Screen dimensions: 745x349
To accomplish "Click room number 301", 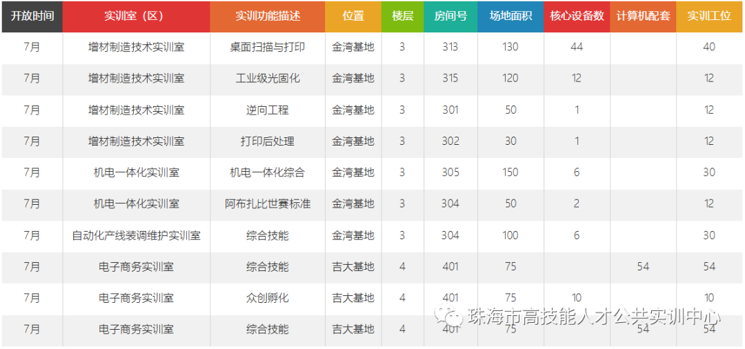I will pos(450,110).
